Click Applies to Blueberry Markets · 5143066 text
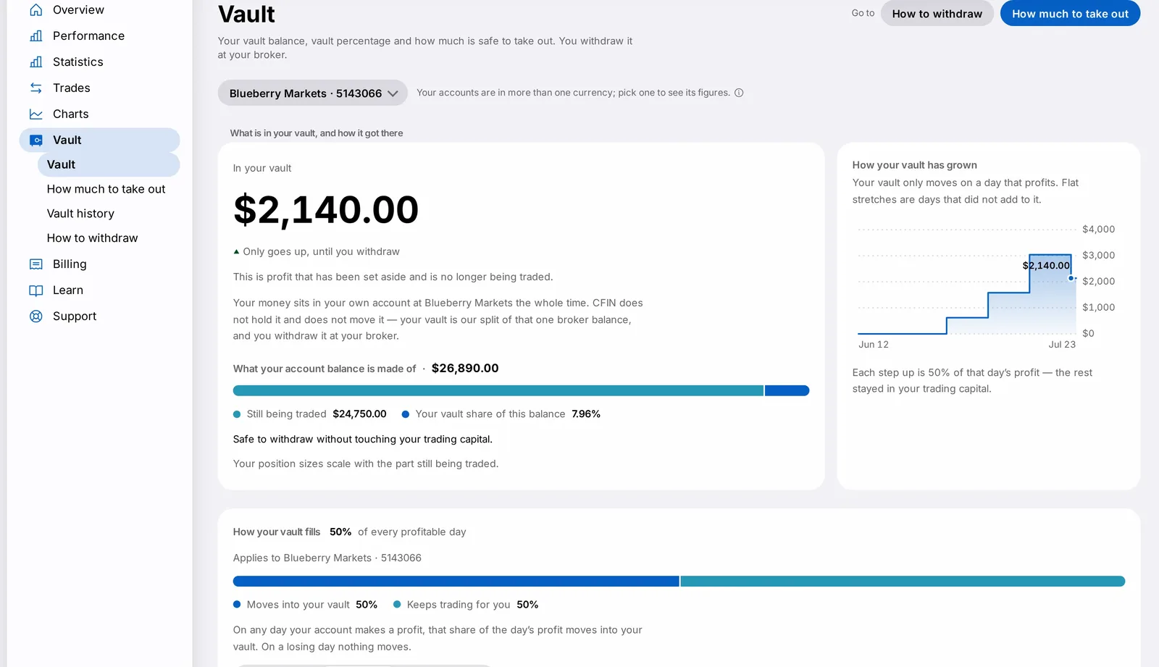The image size is (1159, 667). 327,558
